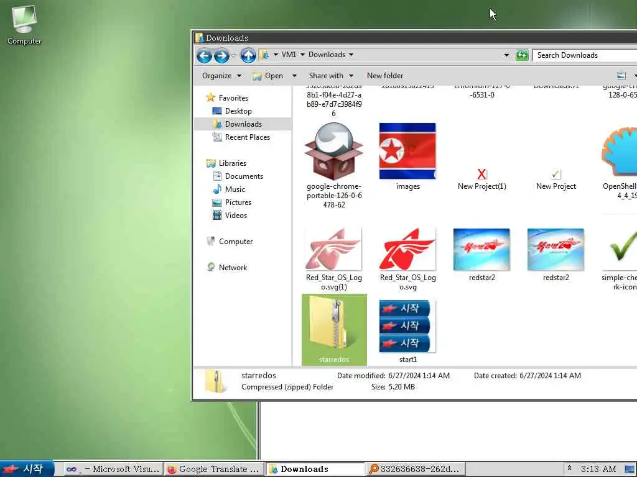Open the Organize menu
637x477 pixels.
[221, 76]
